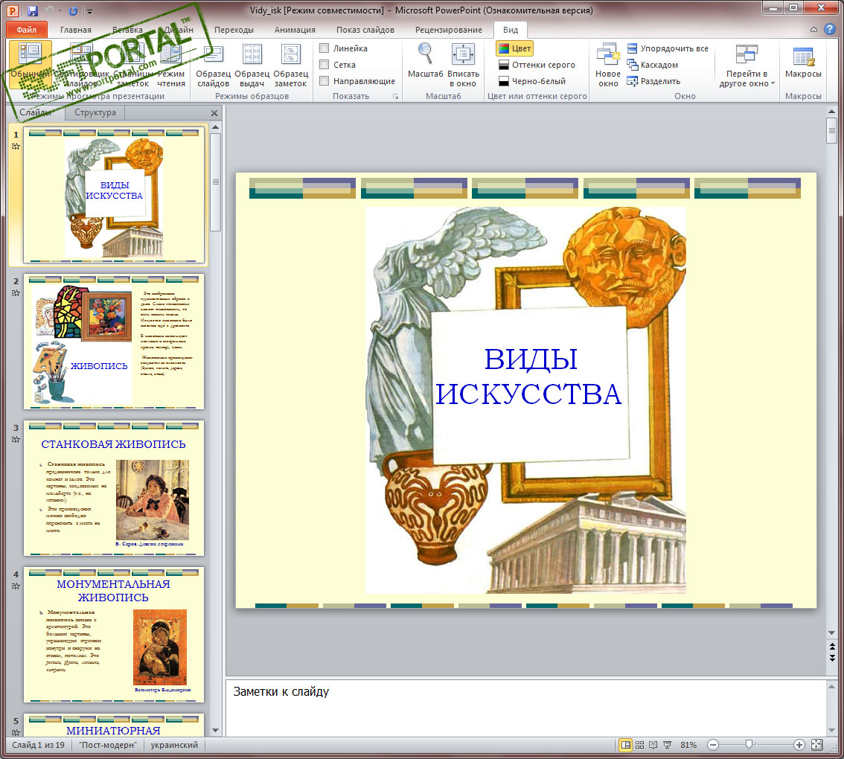Open the Главная ribbon tab

[x=75, y=30]
